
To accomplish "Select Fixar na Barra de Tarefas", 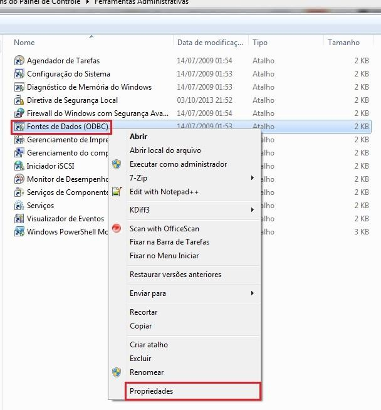I will pos(169,242).
